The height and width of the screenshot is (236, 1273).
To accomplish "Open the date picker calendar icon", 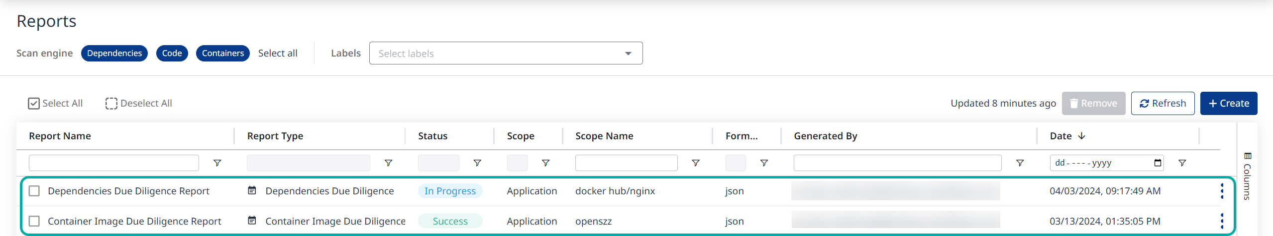I will pyautogui.click(x=1158, y=163).
